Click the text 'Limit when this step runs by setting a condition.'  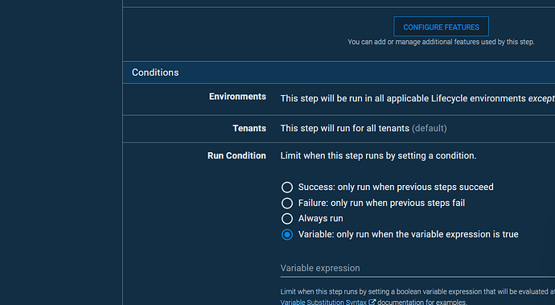coord(378,156)
